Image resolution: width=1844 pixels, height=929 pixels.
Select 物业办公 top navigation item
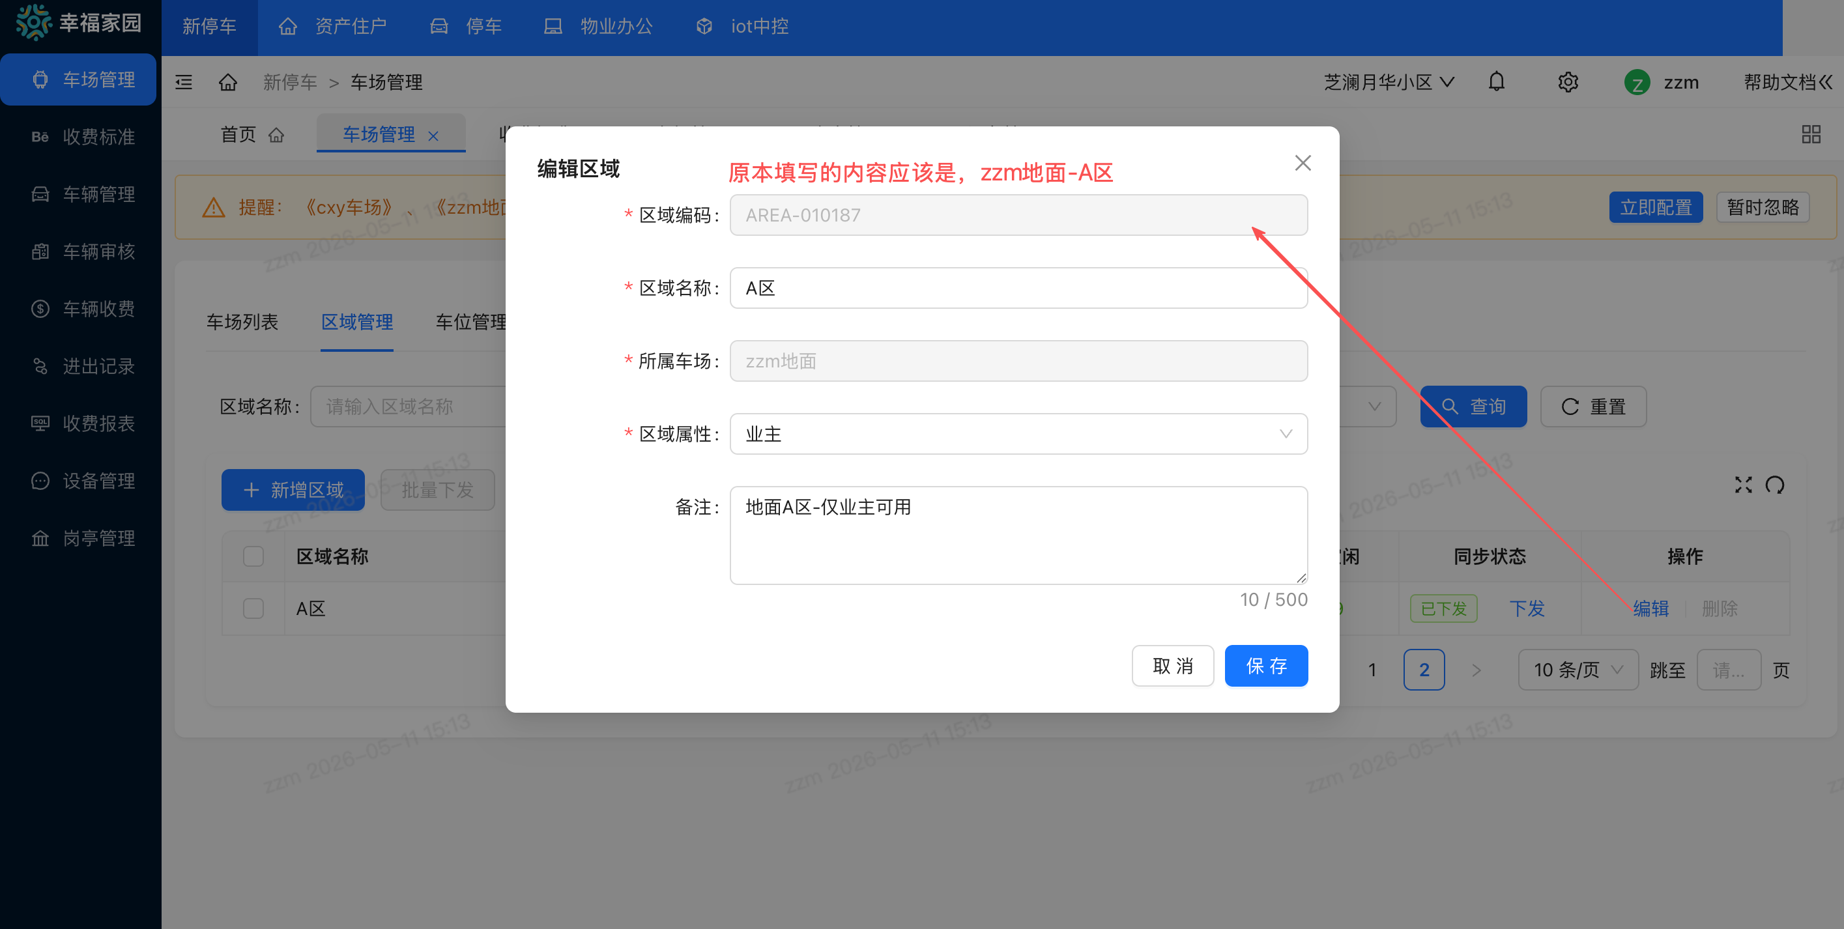tap(598, 27)
